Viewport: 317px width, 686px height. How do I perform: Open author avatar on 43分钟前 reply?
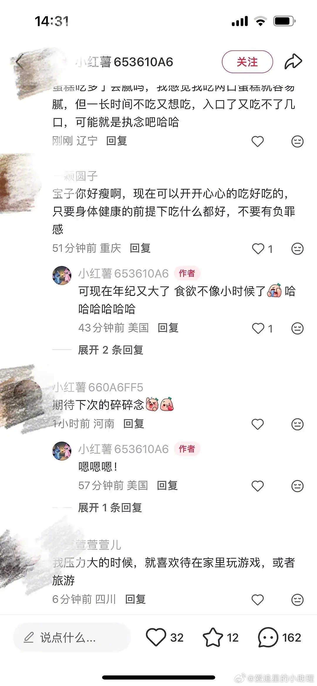[x=62, y=275]
